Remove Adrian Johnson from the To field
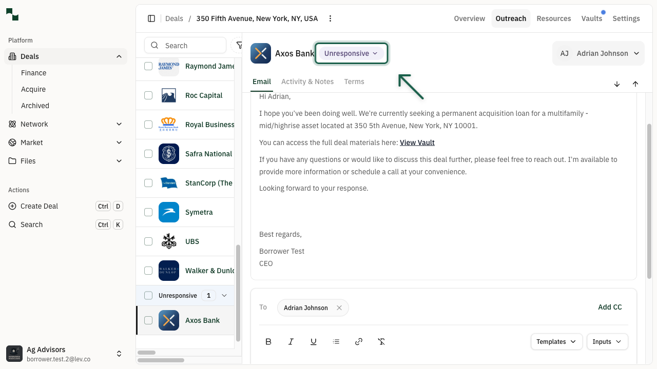Screen dimensions: 657x369 (339, 308)
